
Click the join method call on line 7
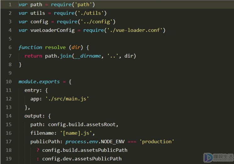(x=66, y=56)
